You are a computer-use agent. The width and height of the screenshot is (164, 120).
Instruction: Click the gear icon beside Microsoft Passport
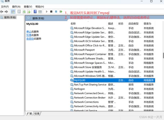pos(72,50)
